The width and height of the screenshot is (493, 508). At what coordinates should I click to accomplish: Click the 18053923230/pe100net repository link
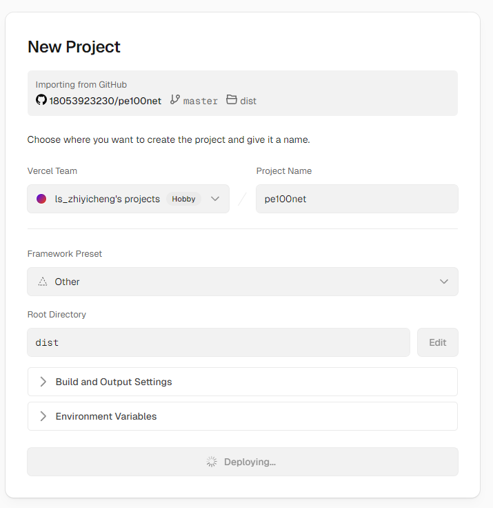pyautogui.click(x=105, y=101)
